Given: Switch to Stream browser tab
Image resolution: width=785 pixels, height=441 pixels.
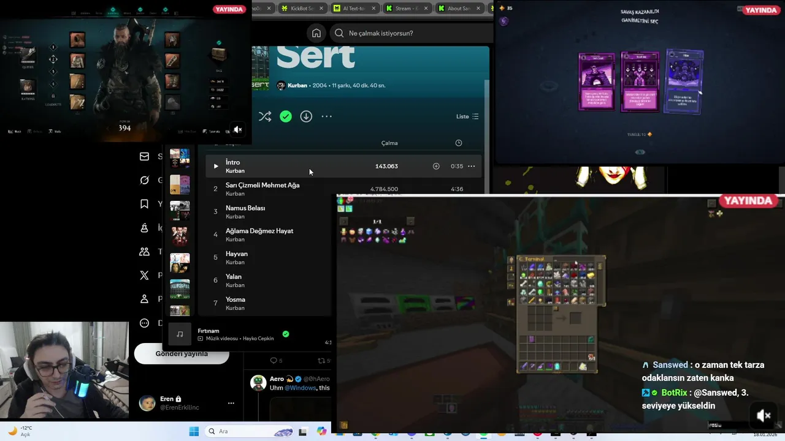Looking at the screenshot, I should coord(407,8).
